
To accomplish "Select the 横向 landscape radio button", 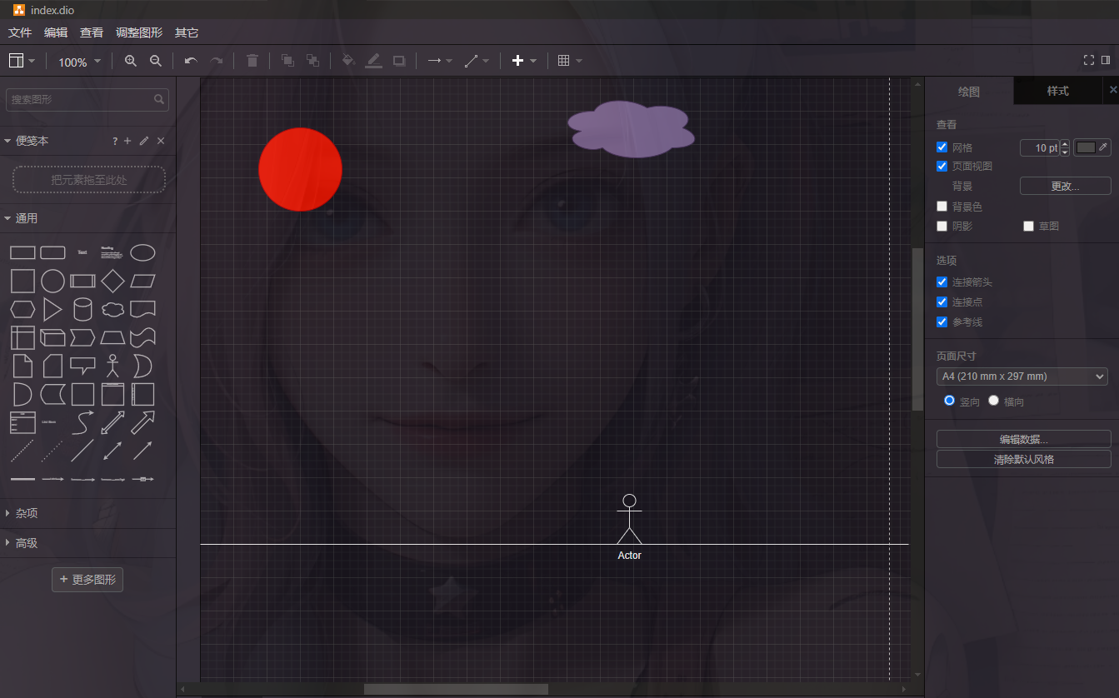I will 993,401.
